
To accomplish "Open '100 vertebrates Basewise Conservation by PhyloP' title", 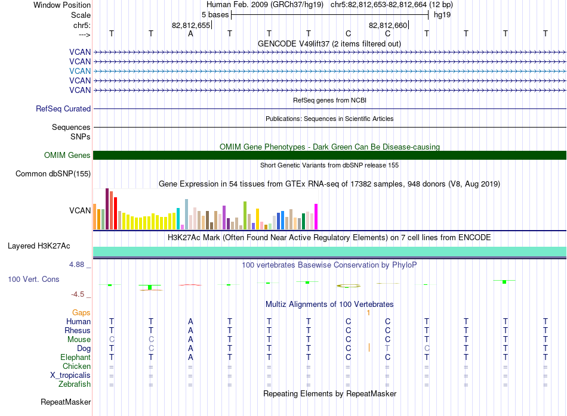I will 329,265.
